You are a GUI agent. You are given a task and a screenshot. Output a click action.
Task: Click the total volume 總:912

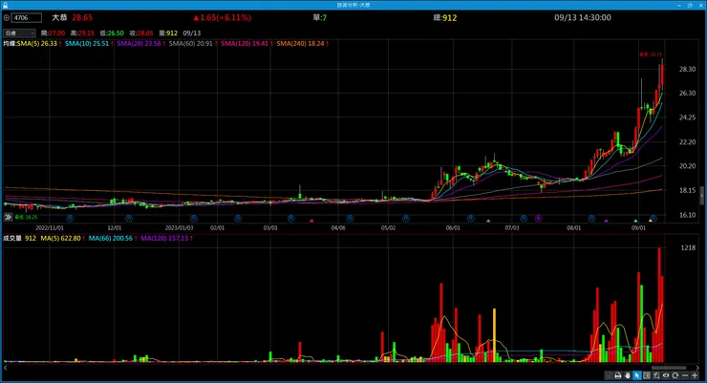[x=445, y=17]
